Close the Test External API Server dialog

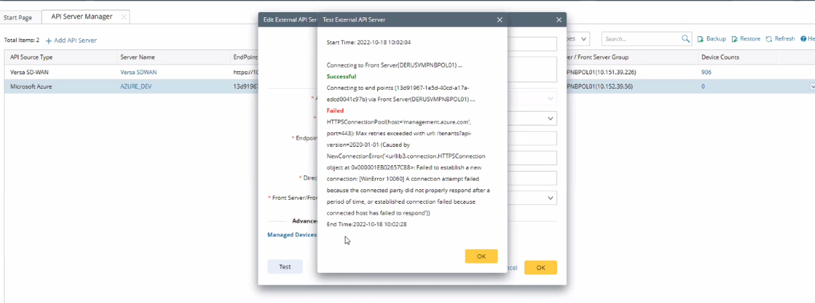click(500, 20)
